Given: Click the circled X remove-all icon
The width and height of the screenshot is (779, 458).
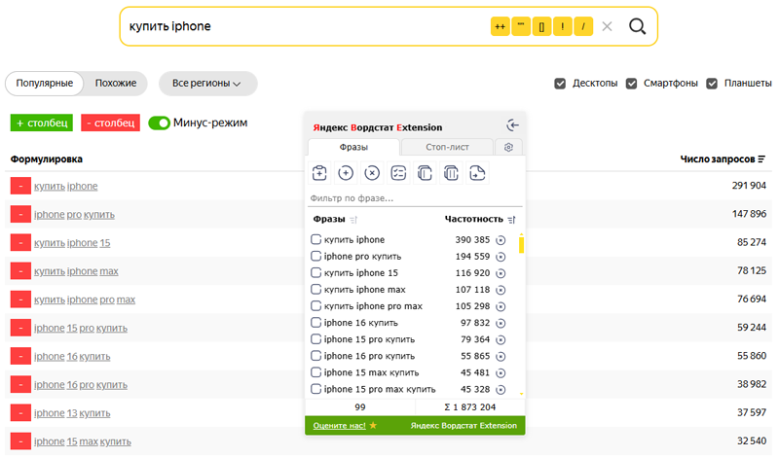Looking at the screenshot, I should coord(372,173).
